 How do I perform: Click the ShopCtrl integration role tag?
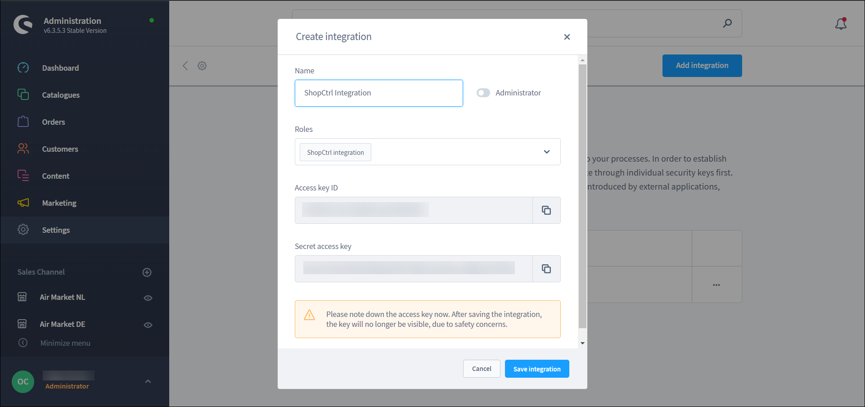(x=335, y=152)
